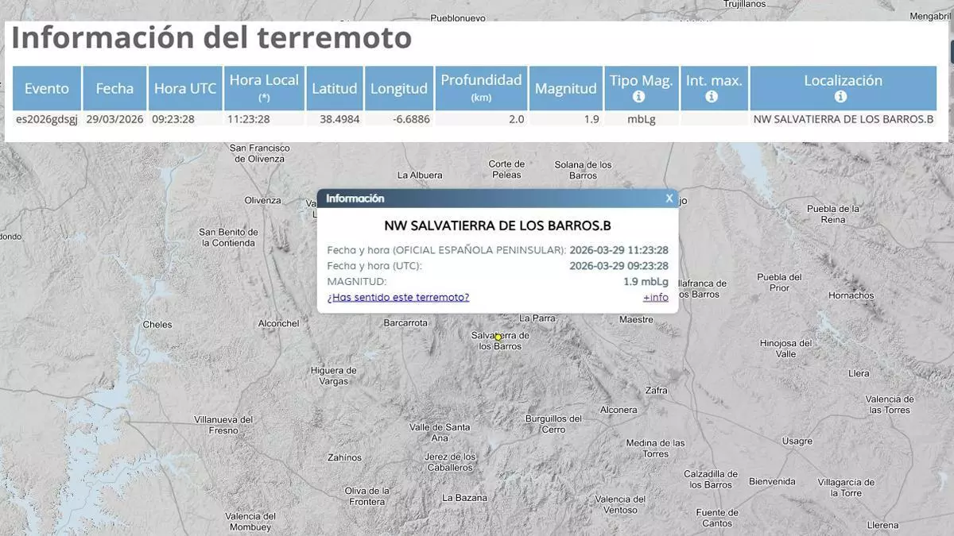Image resolution: width=954 pixels, height=536 pixels.
Task: Follow the +info link in popup
Action: [x=655, y=298]
